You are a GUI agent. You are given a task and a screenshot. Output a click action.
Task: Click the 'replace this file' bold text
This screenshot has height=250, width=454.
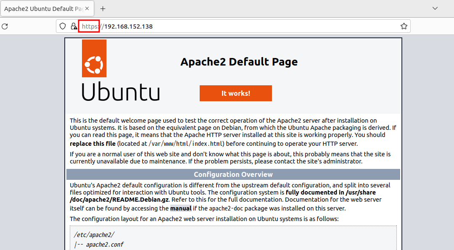pyautogui.click(x=92, y=144)
